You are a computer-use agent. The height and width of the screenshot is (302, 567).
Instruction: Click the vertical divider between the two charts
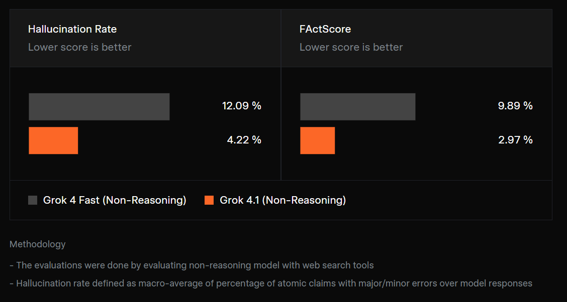[281, 123]
